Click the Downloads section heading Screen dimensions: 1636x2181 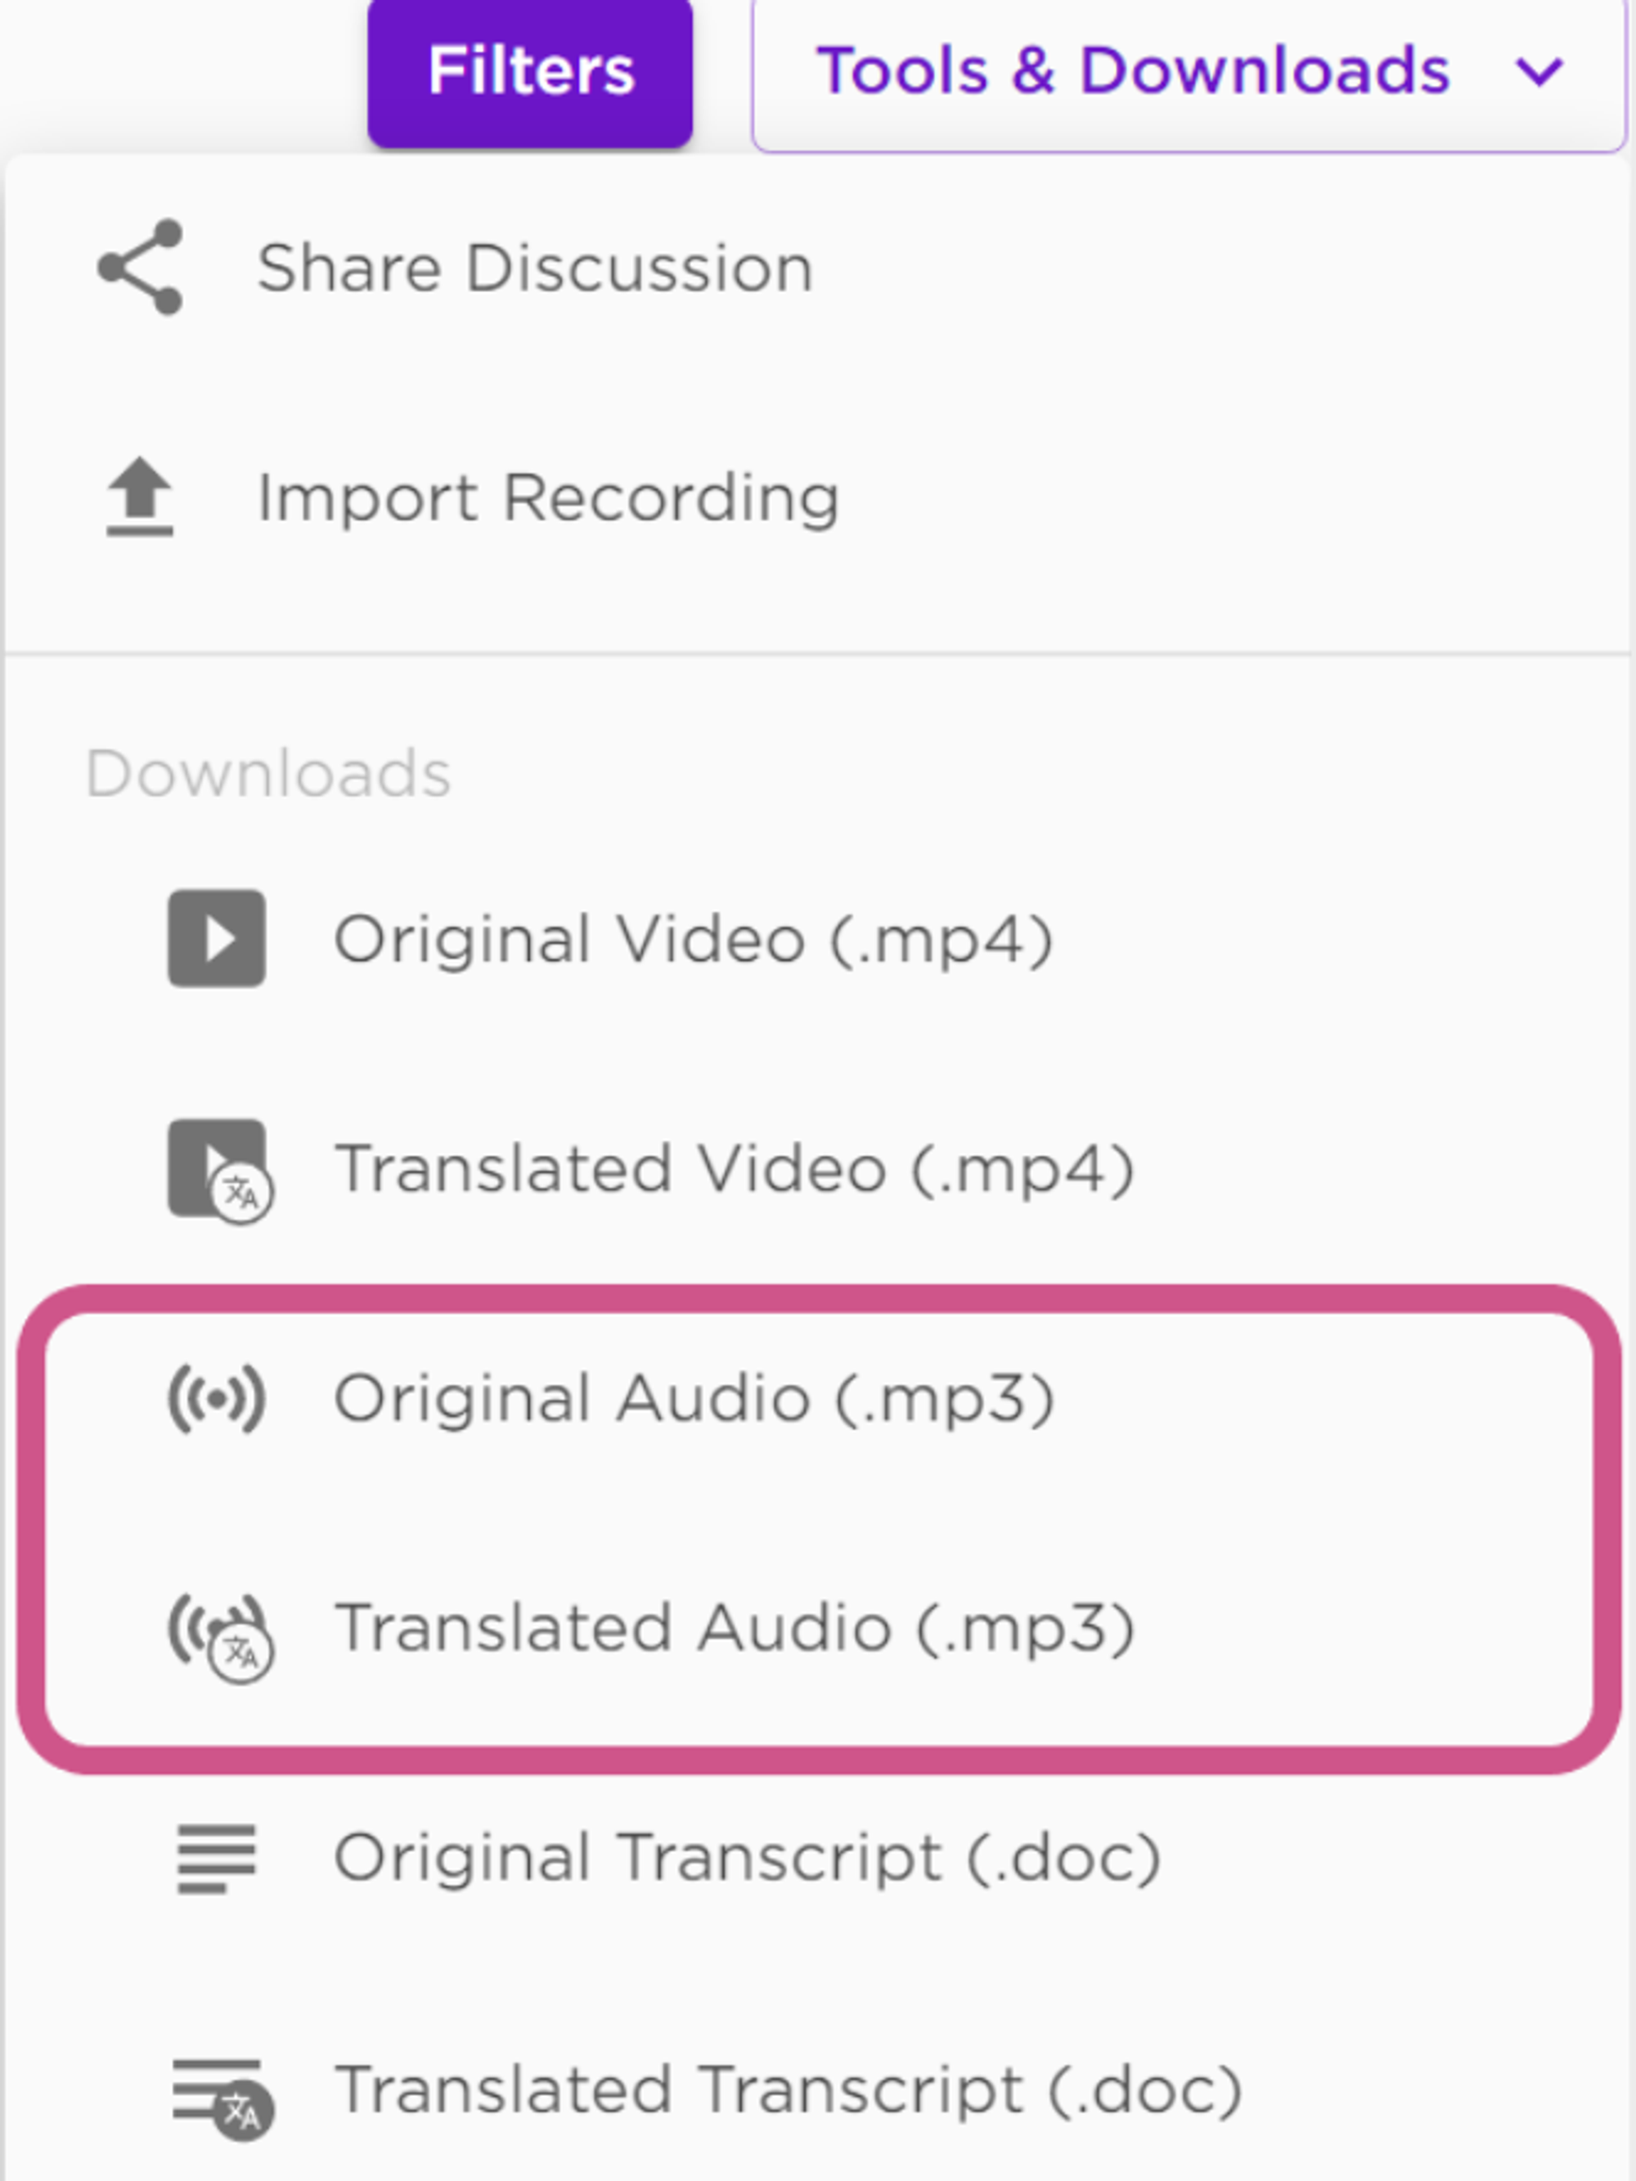tap(268, 773)
